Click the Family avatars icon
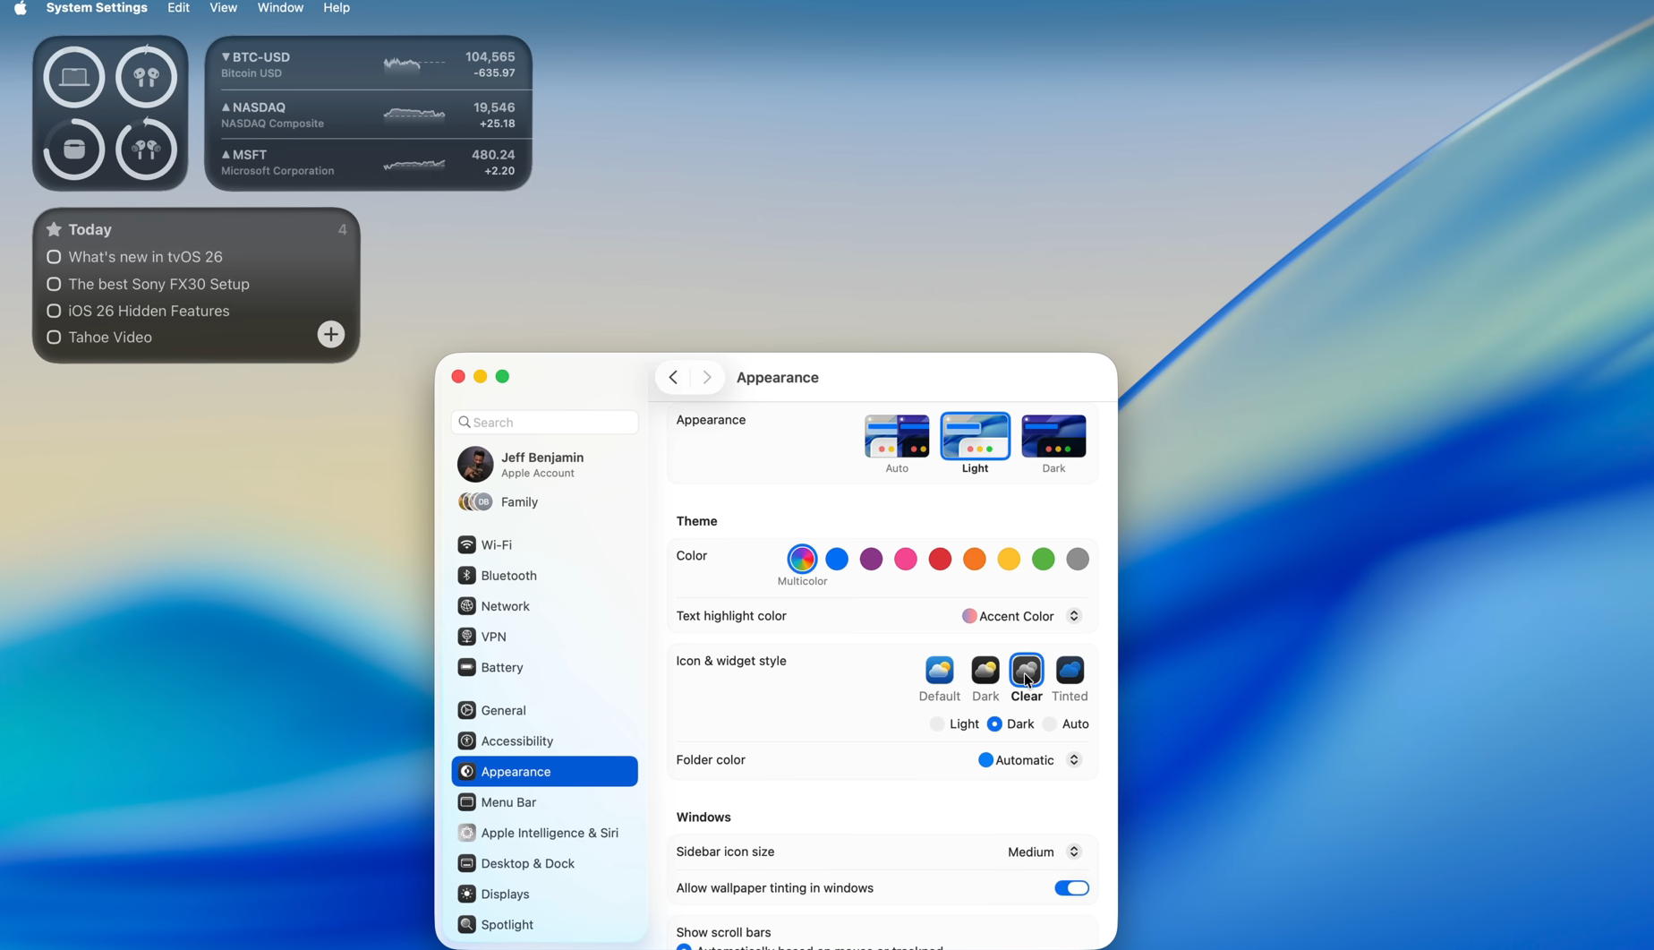 (475, 501)
